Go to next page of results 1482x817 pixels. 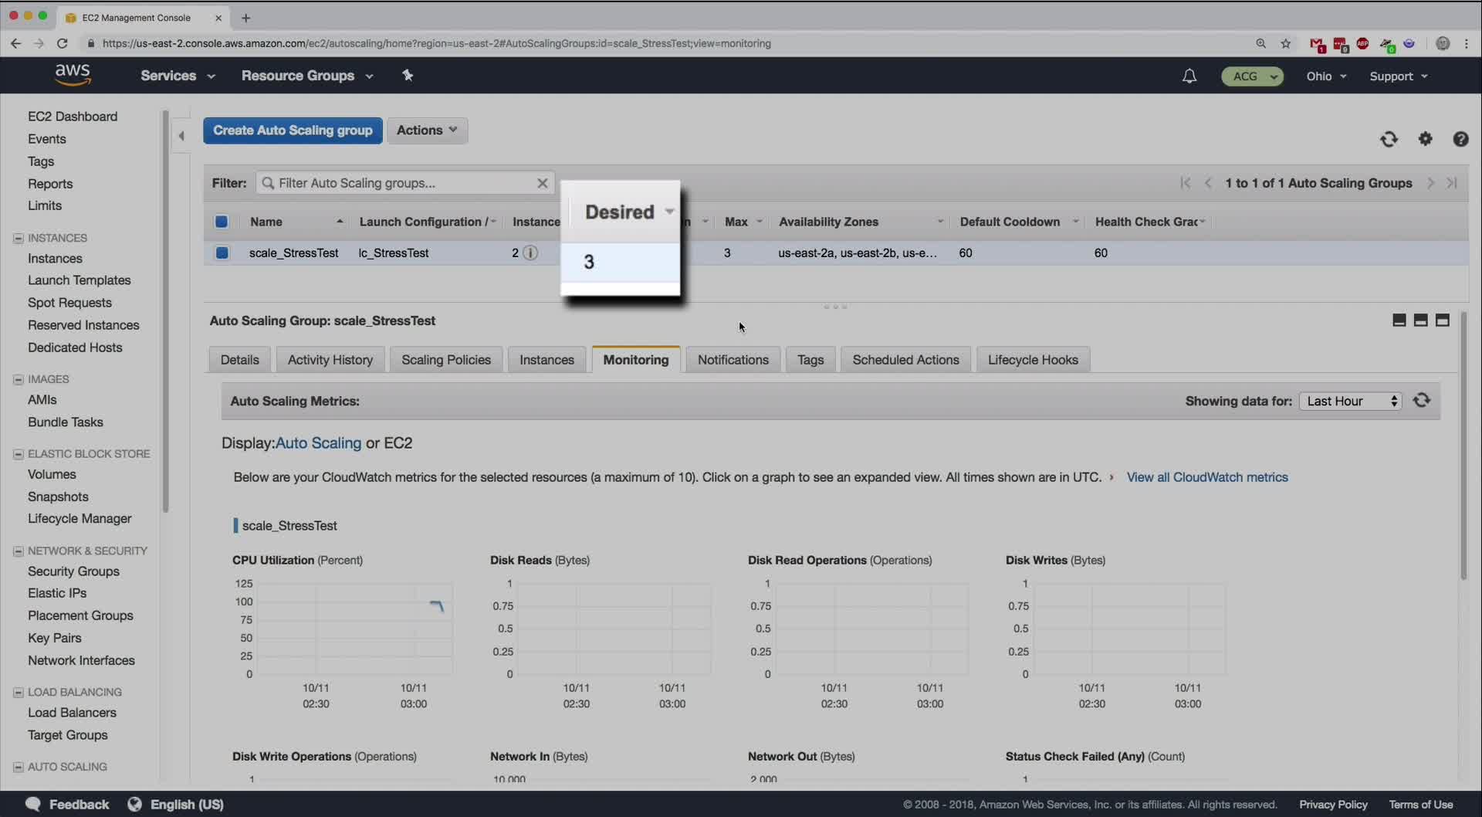pyautogui.click(x=1430, y=183)
